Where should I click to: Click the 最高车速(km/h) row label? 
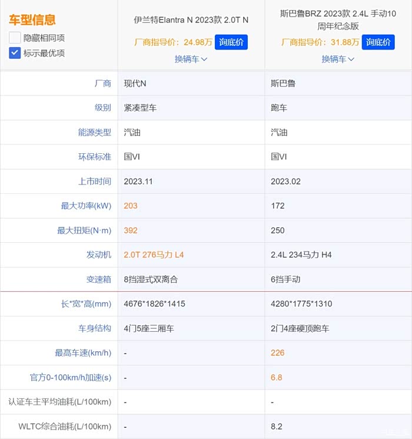click(x=83, y=353)
